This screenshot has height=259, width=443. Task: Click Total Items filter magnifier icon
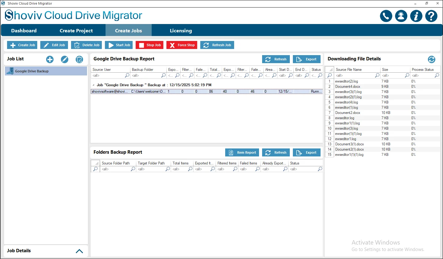[190, 169]
